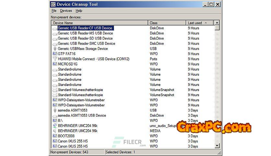Click the WPD icon beside GTP FAT16
This screenshot has height=156, width=271.
[55, 54]
